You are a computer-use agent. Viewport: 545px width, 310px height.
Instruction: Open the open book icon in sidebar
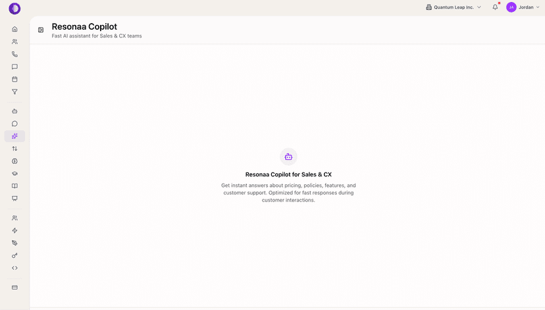[14, 186]
